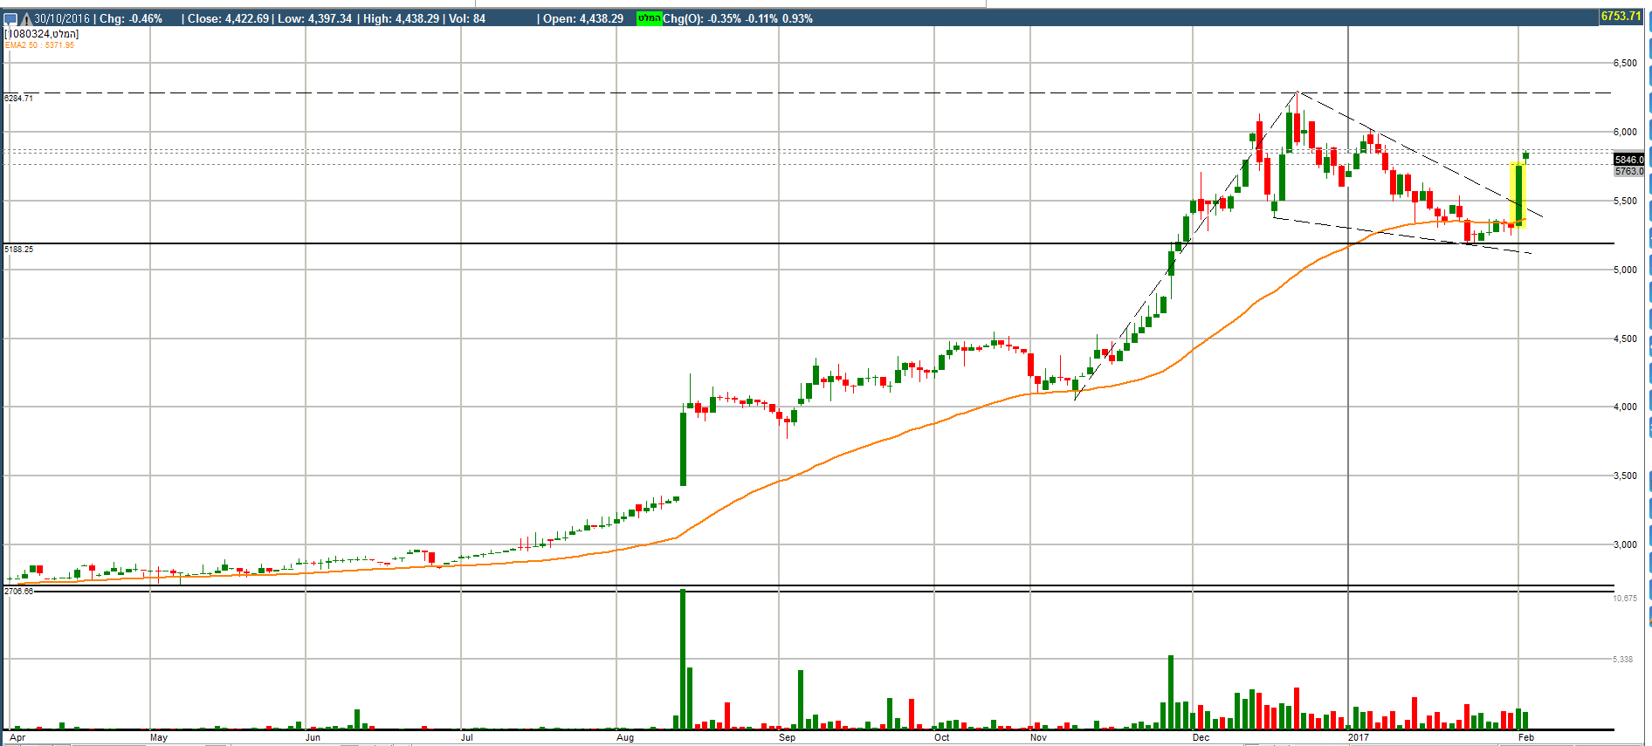Select the green המלט symbol badge in header

click(649, 18)
